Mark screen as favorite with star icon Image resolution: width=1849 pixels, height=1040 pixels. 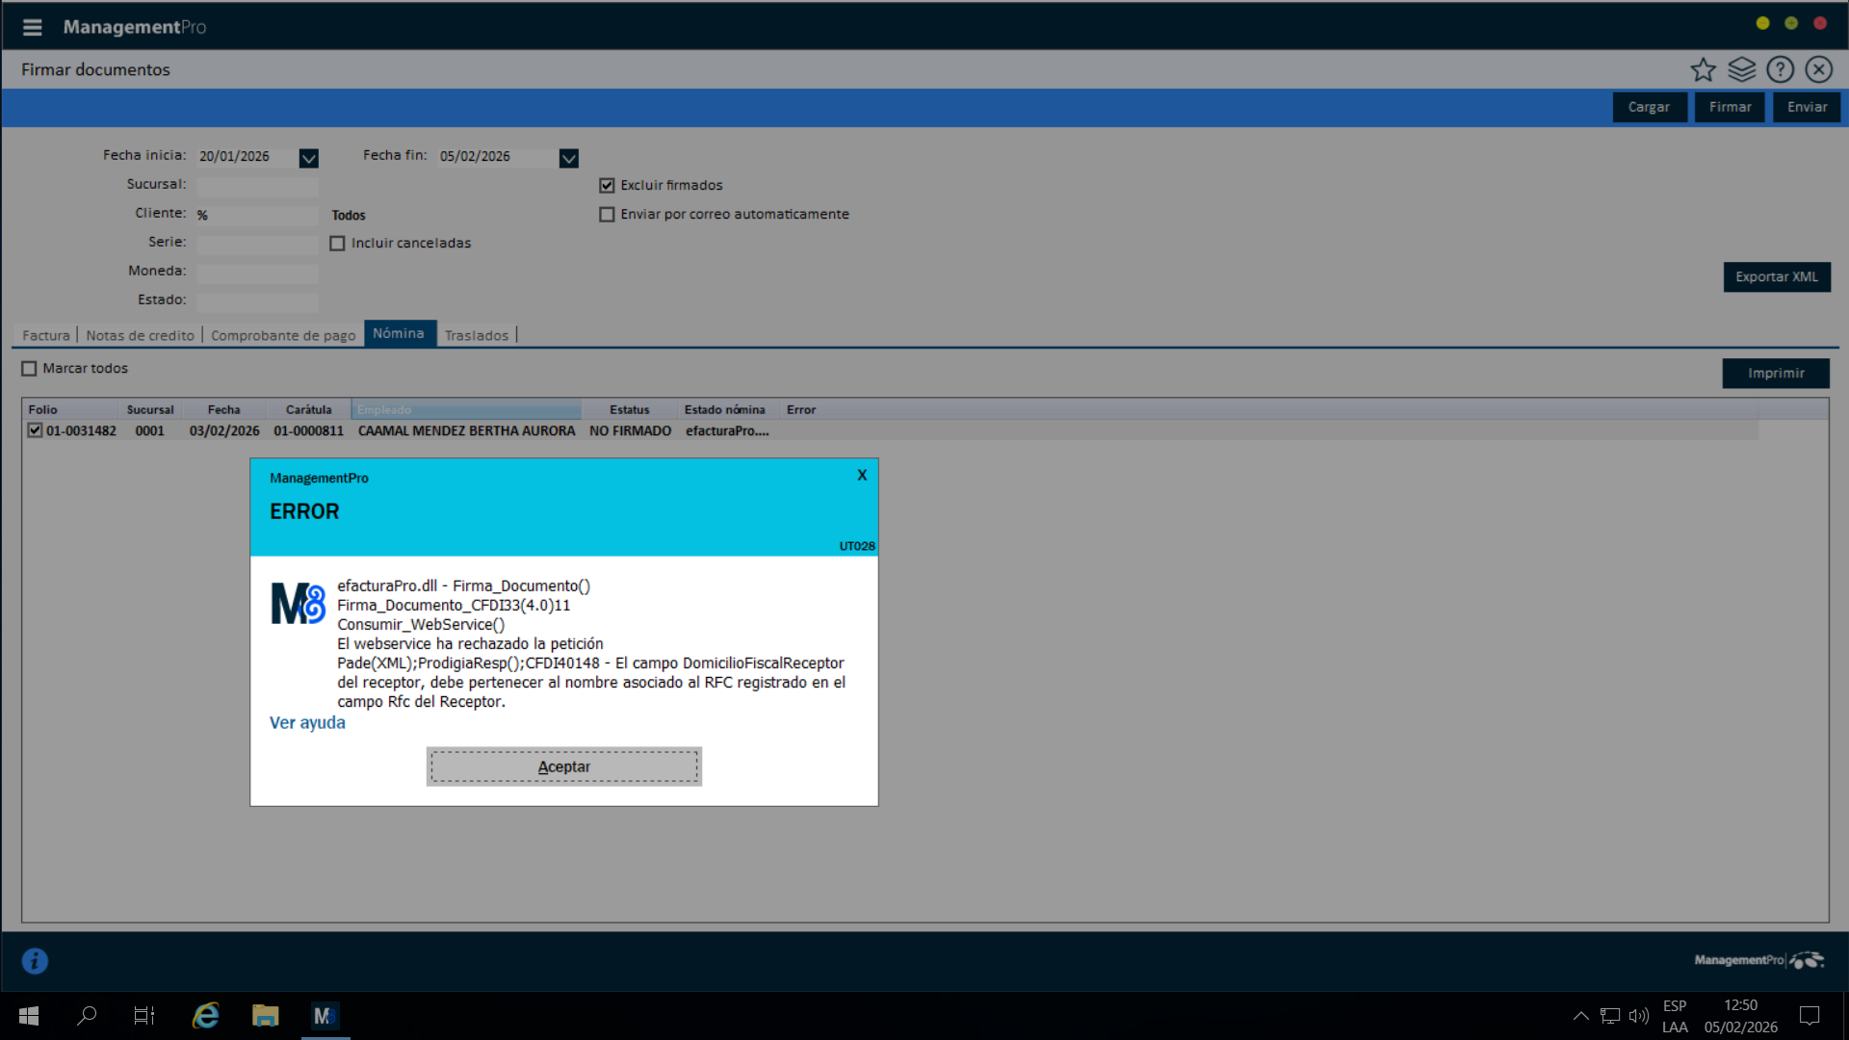coord(1703,69)
